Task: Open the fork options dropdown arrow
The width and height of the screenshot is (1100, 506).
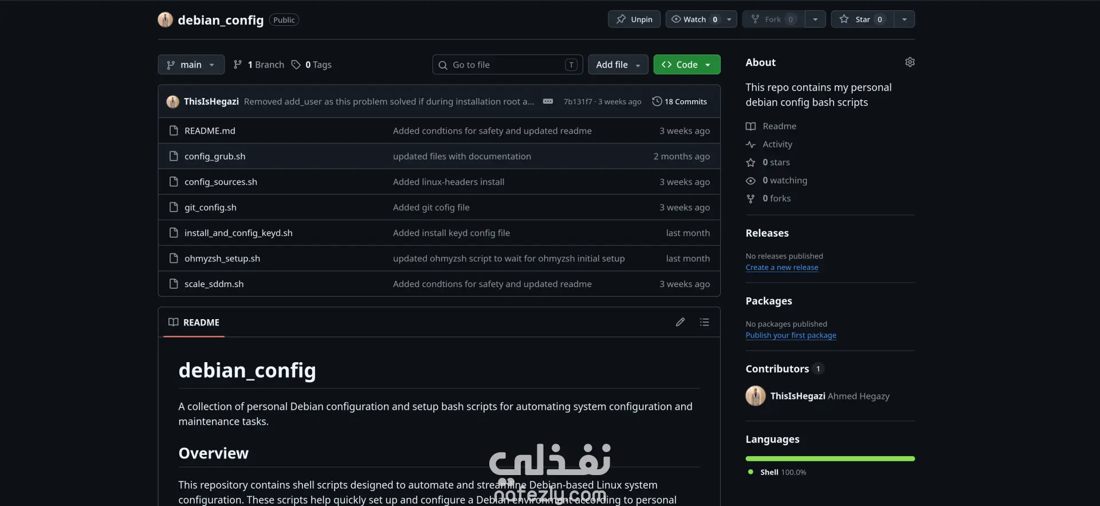Action: [x=815, y=19]
